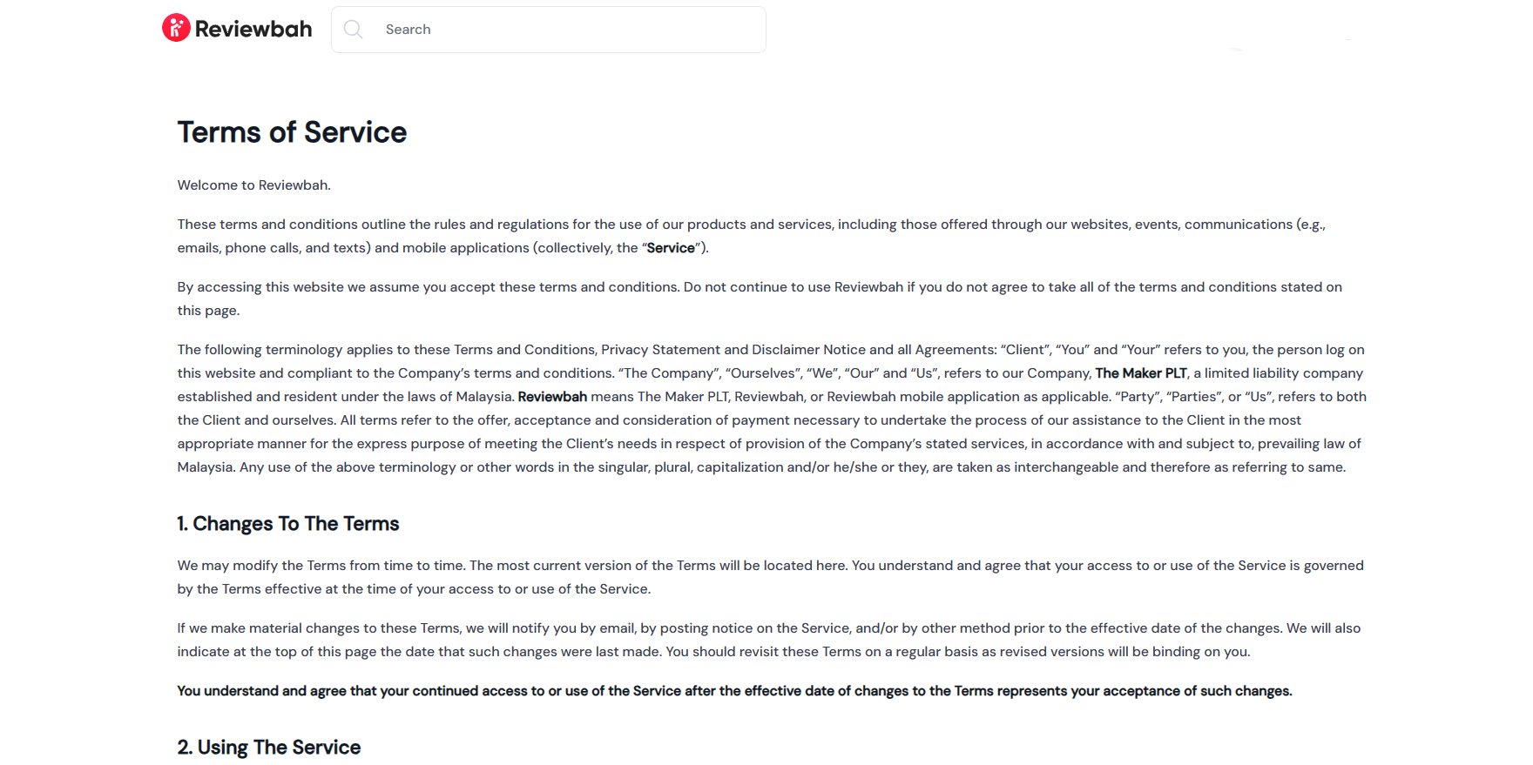Select the '2. Using The Service' heading
Viewport: 1533px width, 765px height.
[268, 748]
